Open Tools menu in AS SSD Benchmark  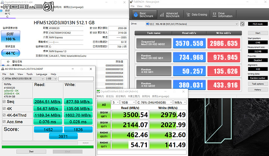tap(30, 74)
